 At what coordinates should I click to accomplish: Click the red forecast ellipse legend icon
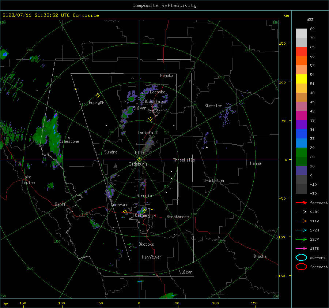[301, 267]
